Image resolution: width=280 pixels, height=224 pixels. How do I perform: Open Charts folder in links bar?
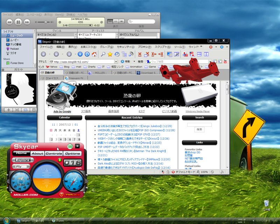[90, 67]
